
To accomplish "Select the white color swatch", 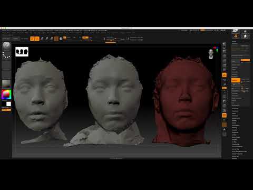I will pos(8,104).
